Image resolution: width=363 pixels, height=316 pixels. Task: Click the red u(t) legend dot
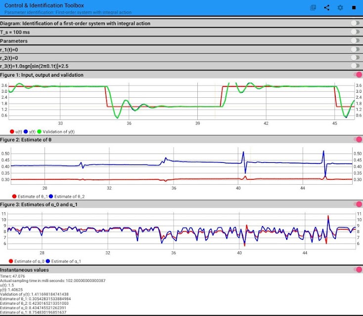pyautogui.click(x=12, y=131)
